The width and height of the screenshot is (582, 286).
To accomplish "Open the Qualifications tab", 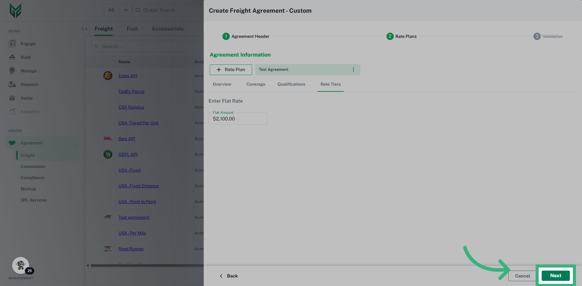I will coord(291,84).
